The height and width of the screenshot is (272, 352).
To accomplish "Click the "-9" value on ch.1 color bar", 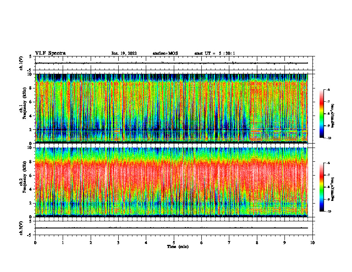I will (328, 126).
